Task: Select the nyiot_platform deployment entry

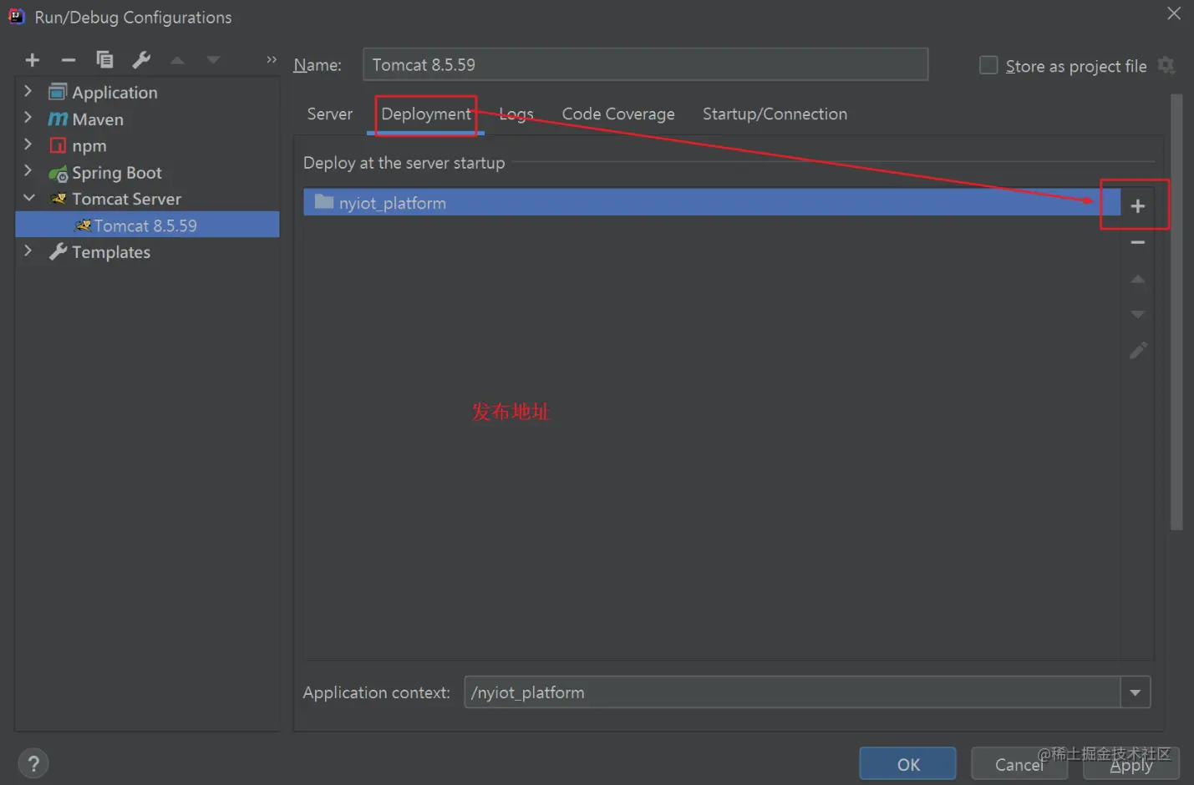Action: 712,202
